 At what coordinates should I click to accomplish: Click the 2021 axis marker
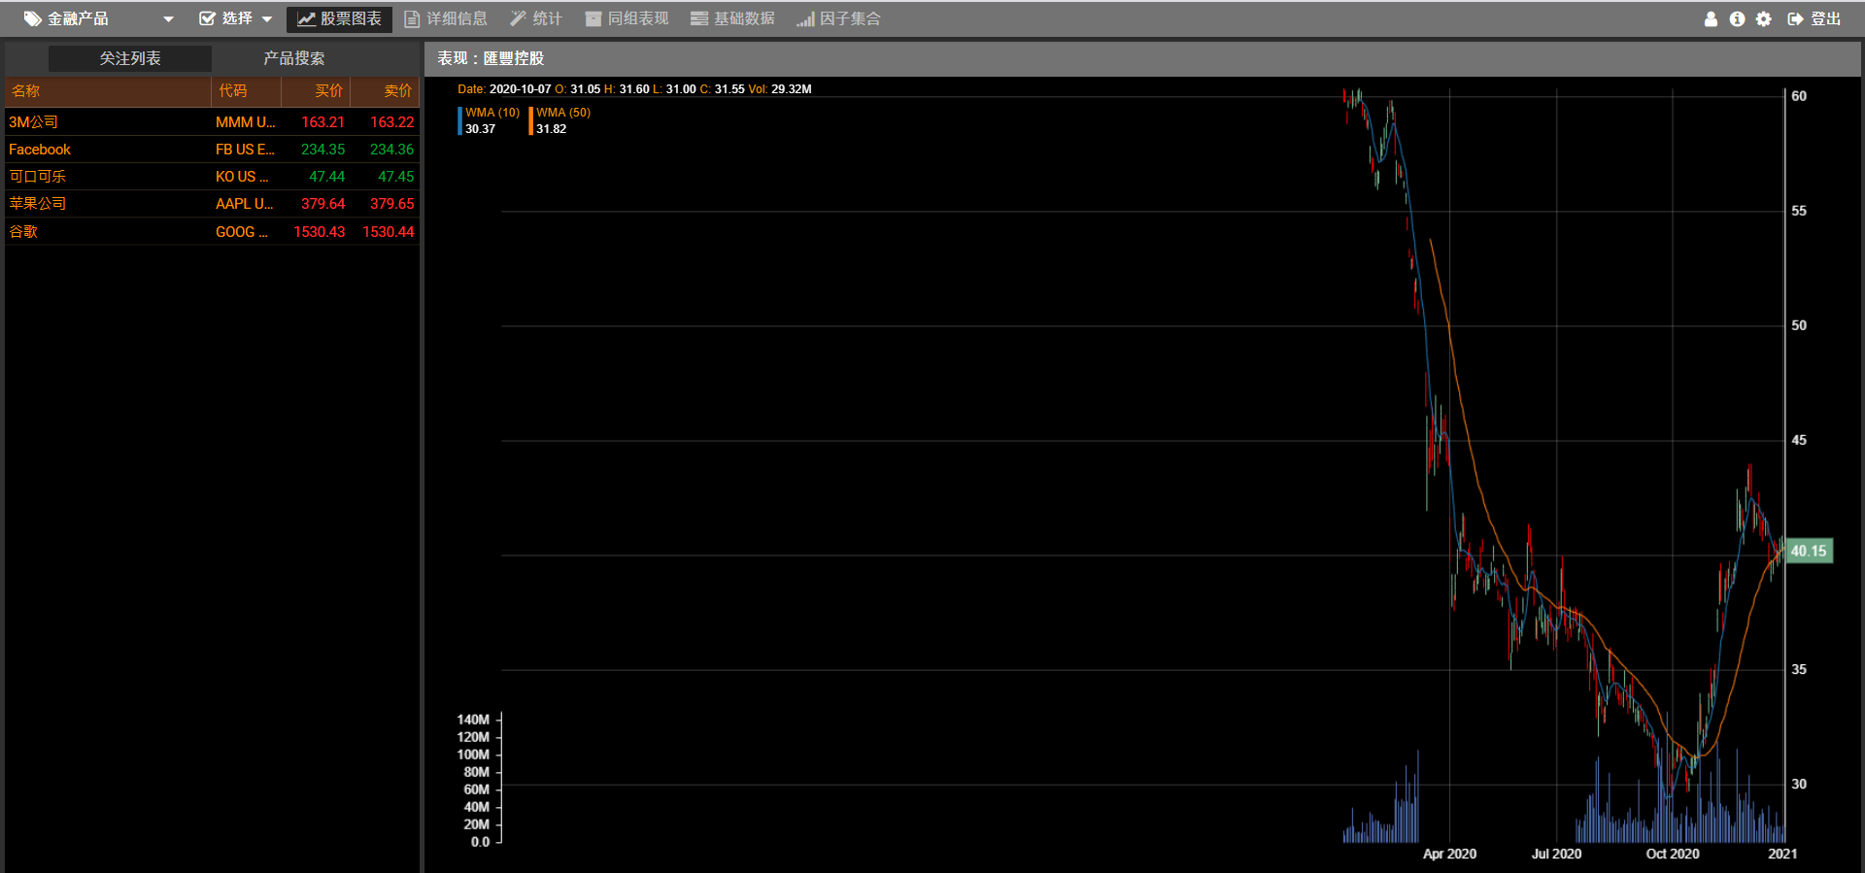click(x=1782, y=854)
